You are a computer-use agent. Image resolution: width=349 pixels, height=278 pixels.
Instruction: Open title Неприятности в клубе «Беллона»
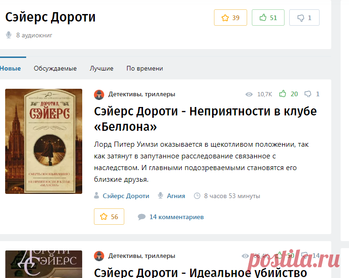tap(205, 119)
